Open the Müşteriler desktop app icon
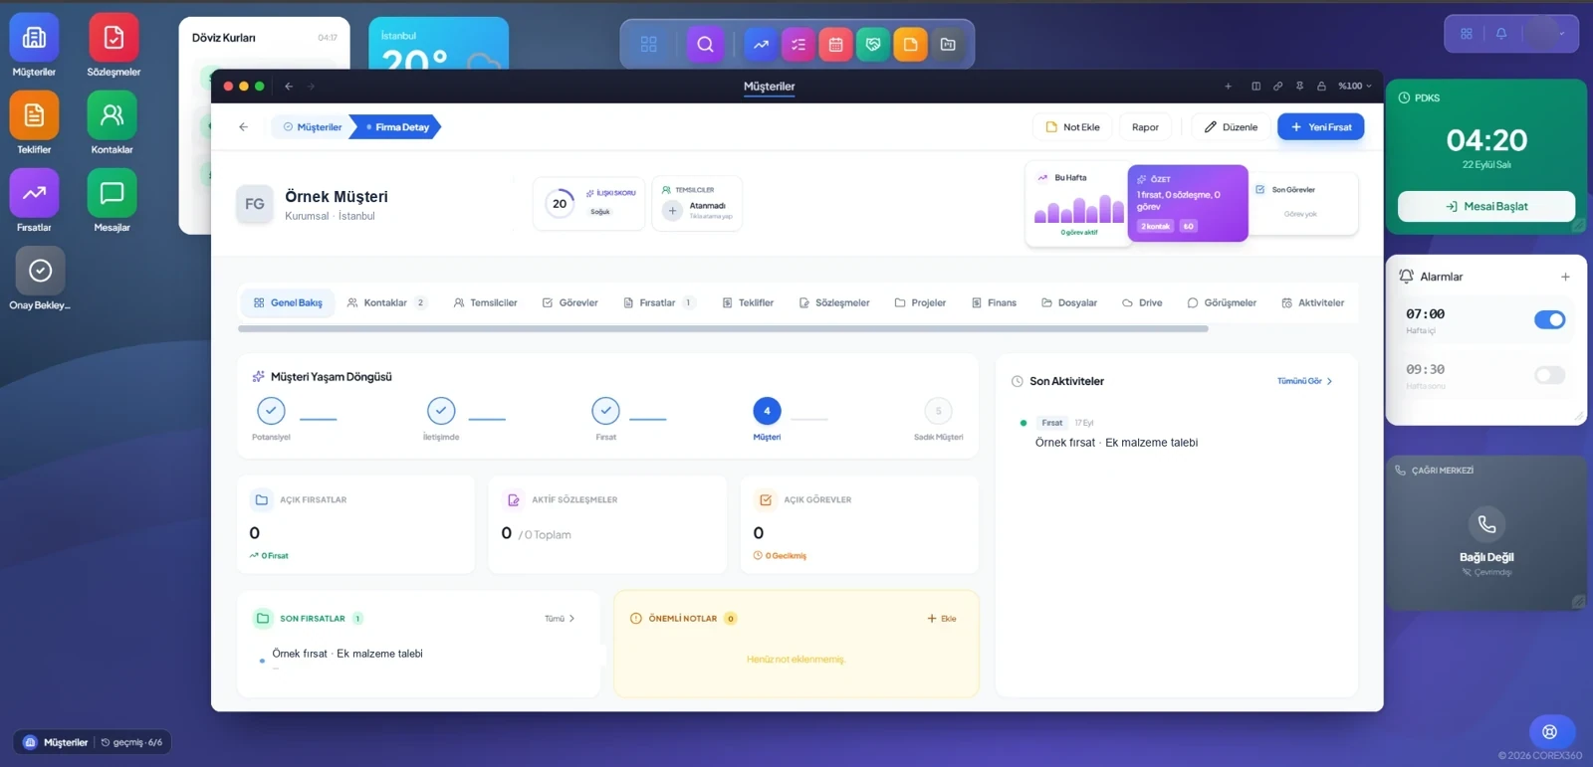Screen dimensions: 1593x767 click(x=34, y=38)
